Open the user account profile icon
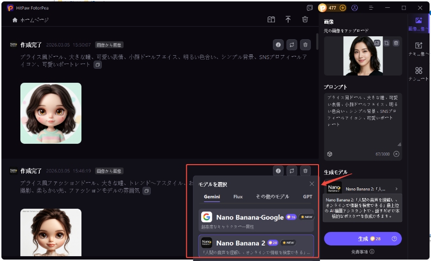 [x=354, y=8]
